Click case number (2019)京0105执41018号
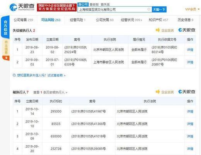Viewport: 201px width, 155px height. click(89, 136)
